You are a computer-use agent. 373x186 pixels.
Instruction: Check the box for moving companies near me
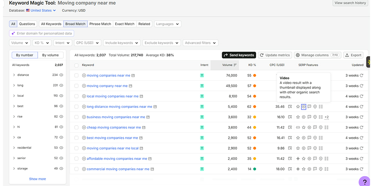tap(76, 76)
